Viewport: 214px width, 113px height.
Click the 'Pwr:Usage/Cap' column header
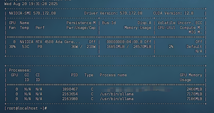[81, 28]
